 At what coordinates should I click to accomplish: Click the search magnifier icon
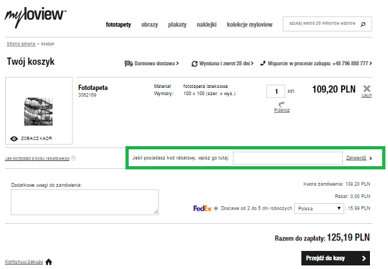point(363,25)
